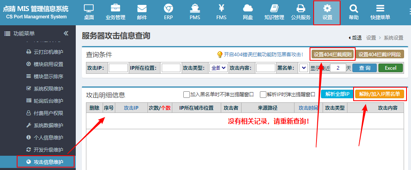
Task: Expand the 黑名单 dropdown
Action: click(x=303, y=68)
